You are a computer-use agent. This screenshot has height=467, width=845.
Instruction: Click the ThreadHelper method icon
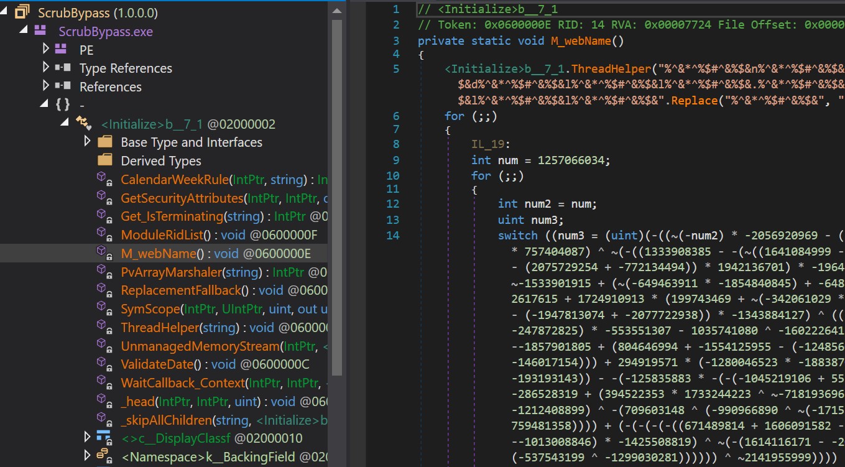104,327
